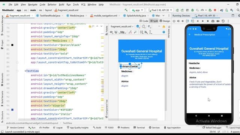
Task: Open the Refactor menu
Action: (52, 4)
